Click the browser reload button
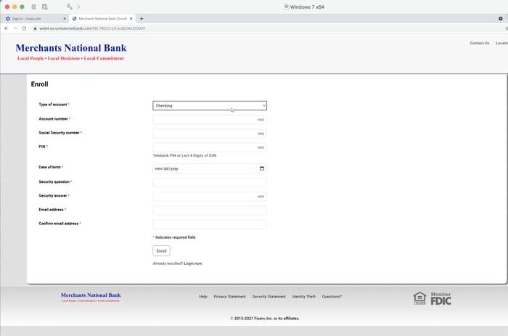 pyautogui.click(x=25, y=28)
